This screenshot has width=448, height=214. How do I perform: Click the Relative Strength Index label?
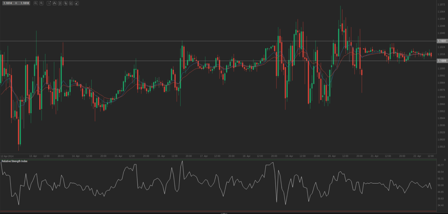click(15, 161)
